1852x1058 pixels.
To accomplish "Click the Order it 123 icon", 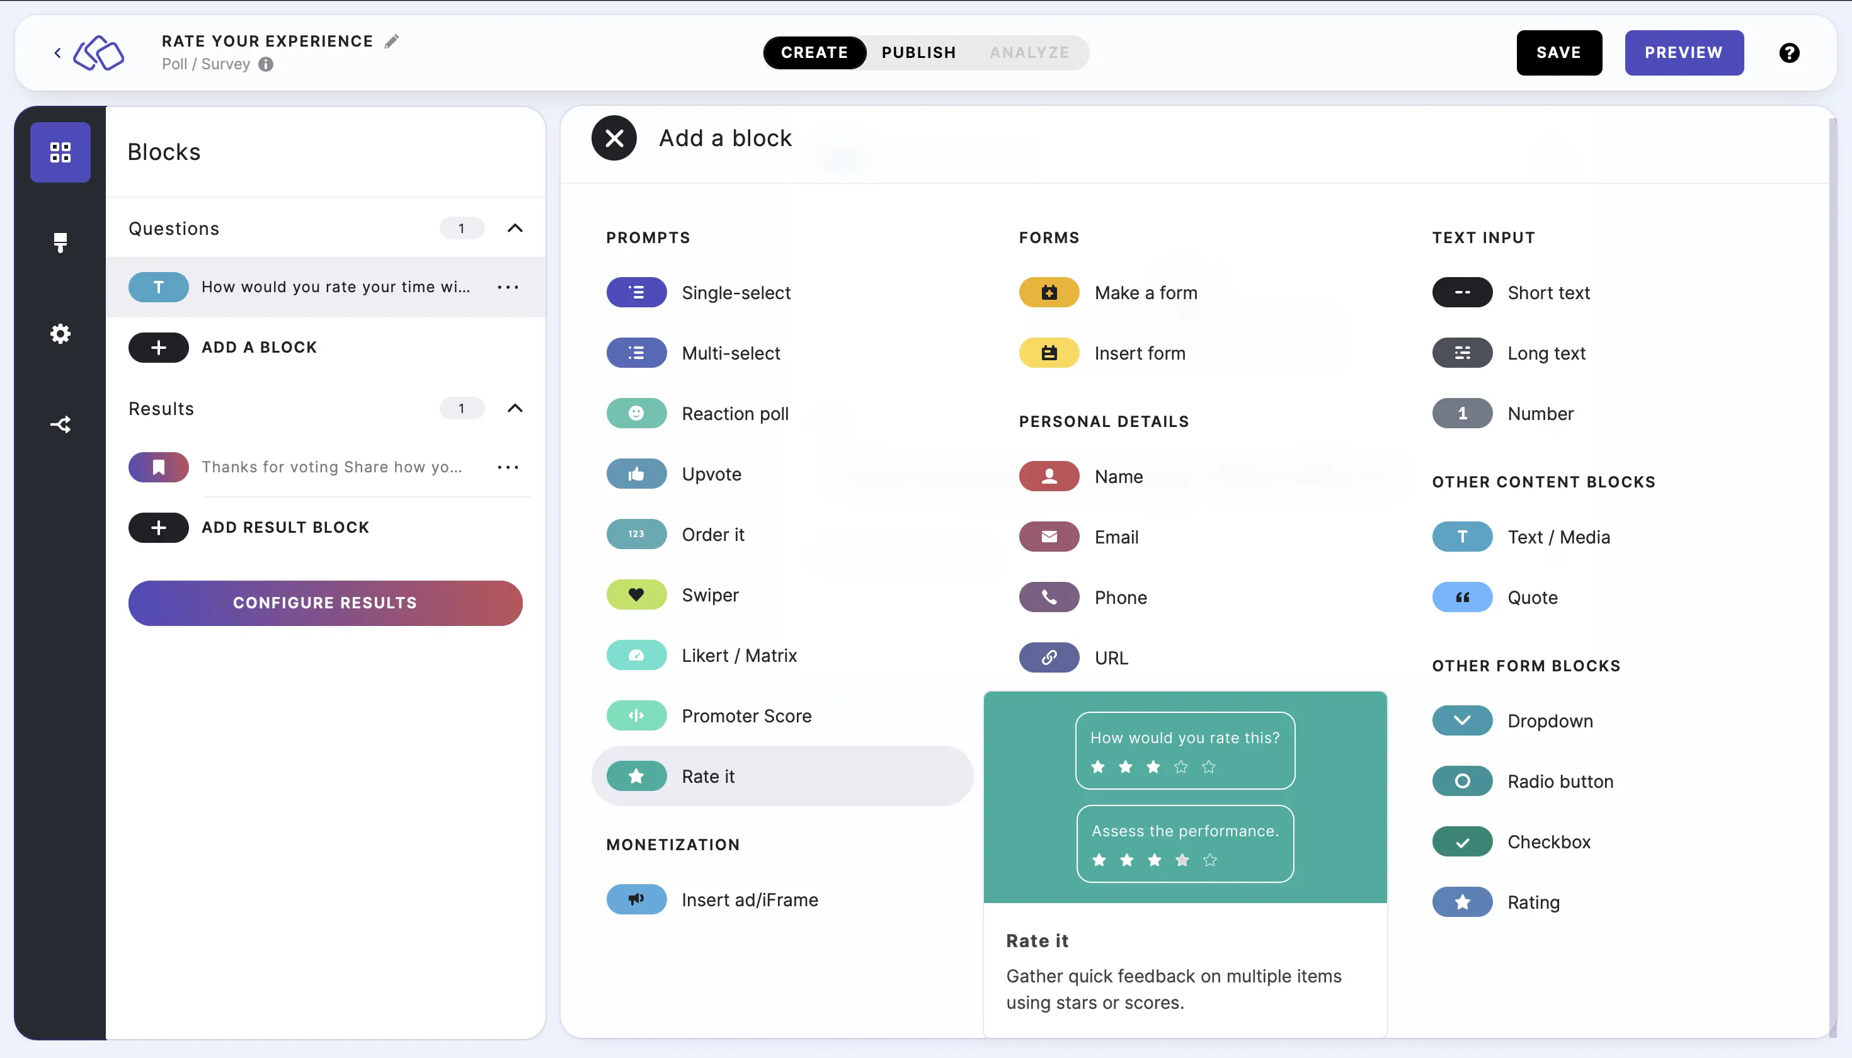I will click(x=637, y=534).
